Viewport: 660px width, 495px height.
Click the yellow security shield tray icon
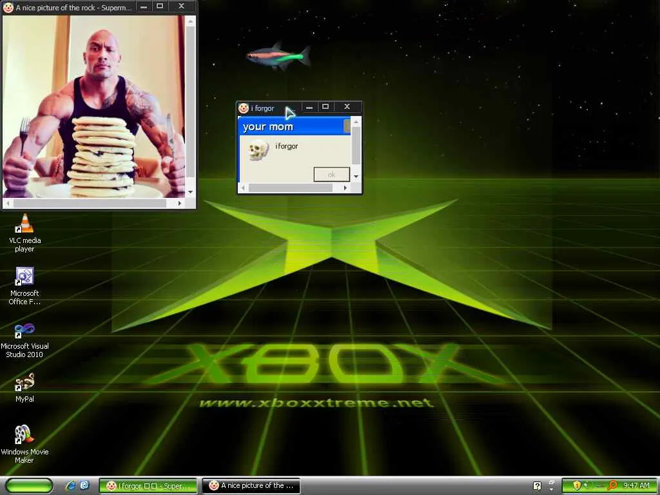[577, 485]
